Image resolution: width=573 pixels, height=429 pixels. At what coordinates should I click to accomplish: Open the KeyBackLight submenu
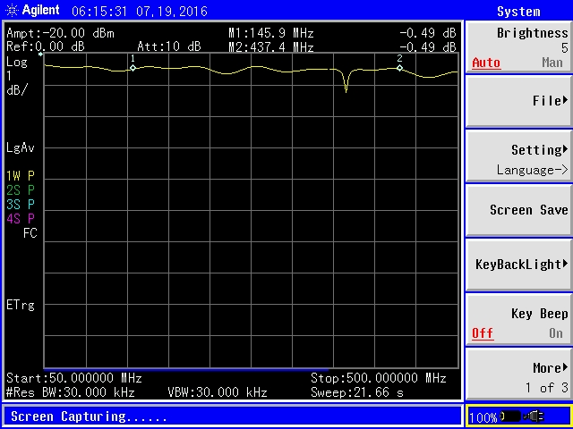coord(518,265)
